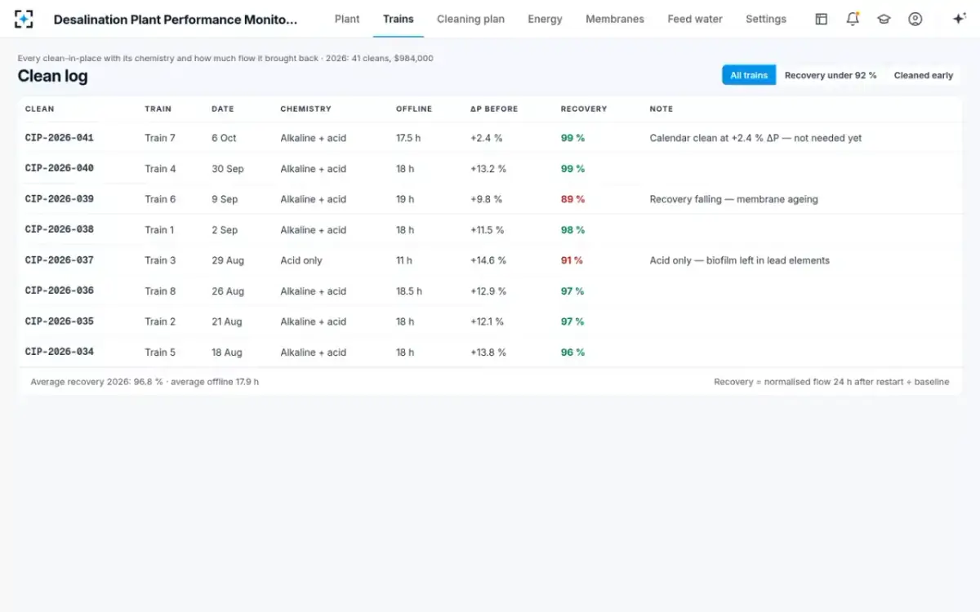Click the 89 % recovery value

pos(572,199)
